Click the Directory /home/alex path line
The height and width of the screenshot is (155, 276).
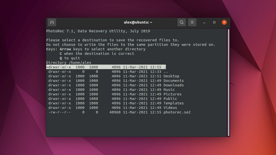coord(69,63)
